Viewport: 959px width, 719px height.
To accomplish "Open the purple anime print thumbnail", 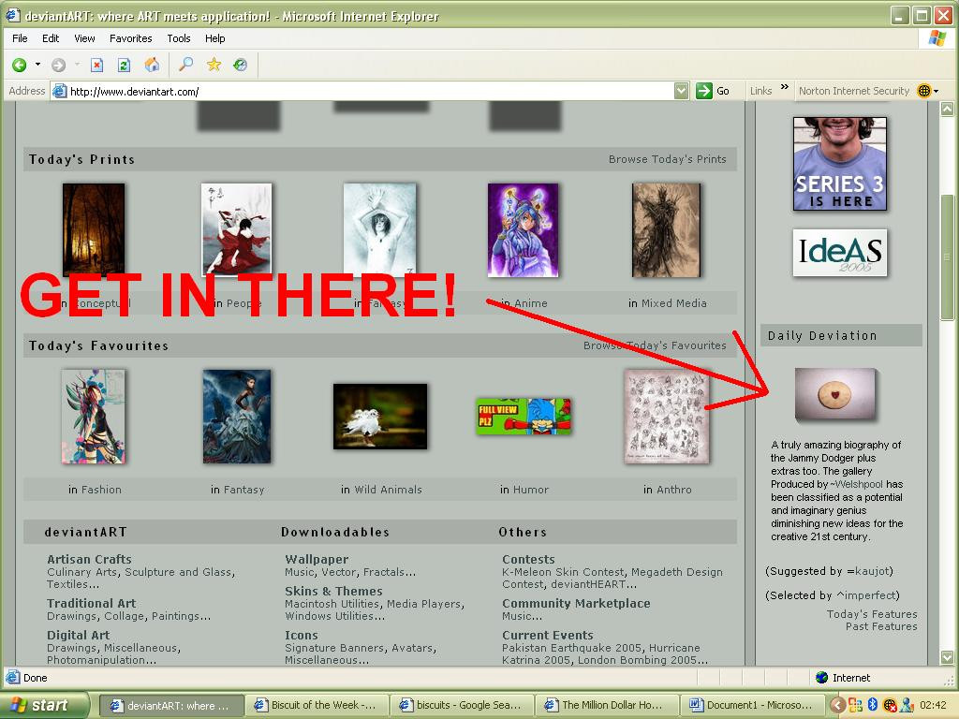I will point(523,230).
